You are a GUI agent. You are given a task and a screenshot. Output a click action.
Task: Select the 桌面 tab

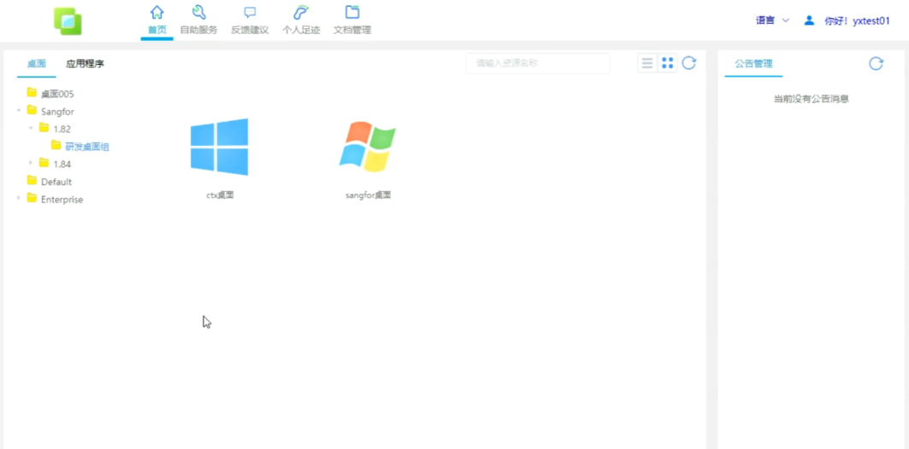(x=37, y=64)
